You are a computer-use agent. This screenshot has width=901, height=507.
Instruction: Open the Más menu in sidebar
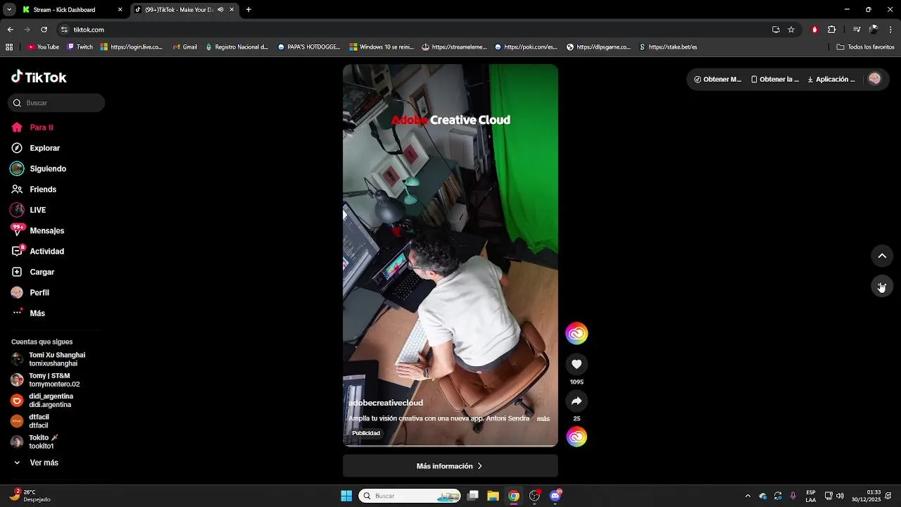click(x=28, y=313)
